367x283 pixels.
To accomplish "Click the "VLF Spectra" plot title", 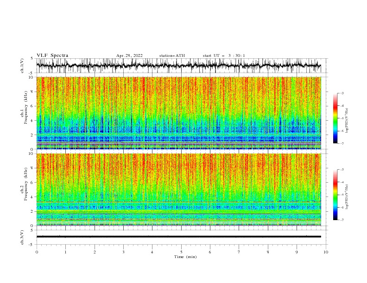I will pos(52,55).
